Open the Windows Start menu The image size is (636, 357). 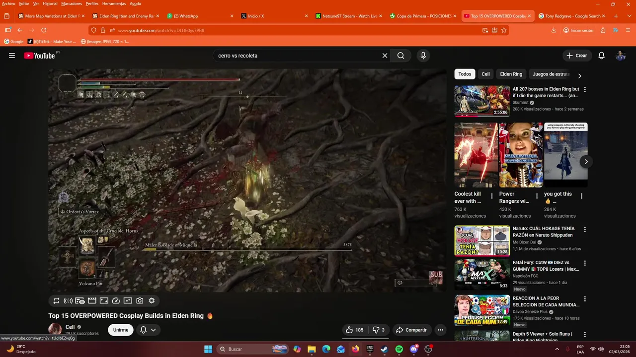pos(208,349)
